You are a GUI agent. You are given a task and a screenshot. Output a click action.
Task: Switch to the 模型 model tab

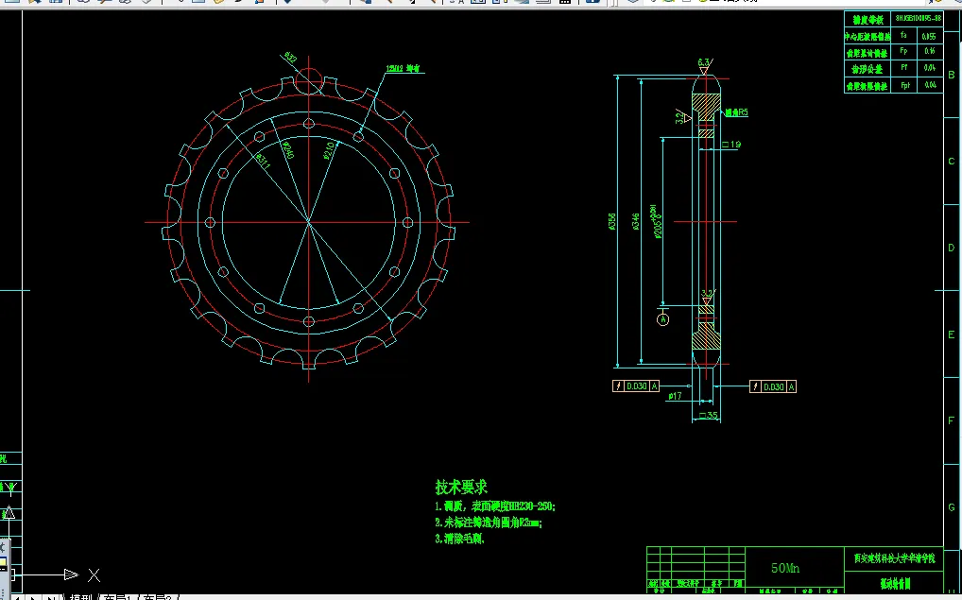point(80,597)
